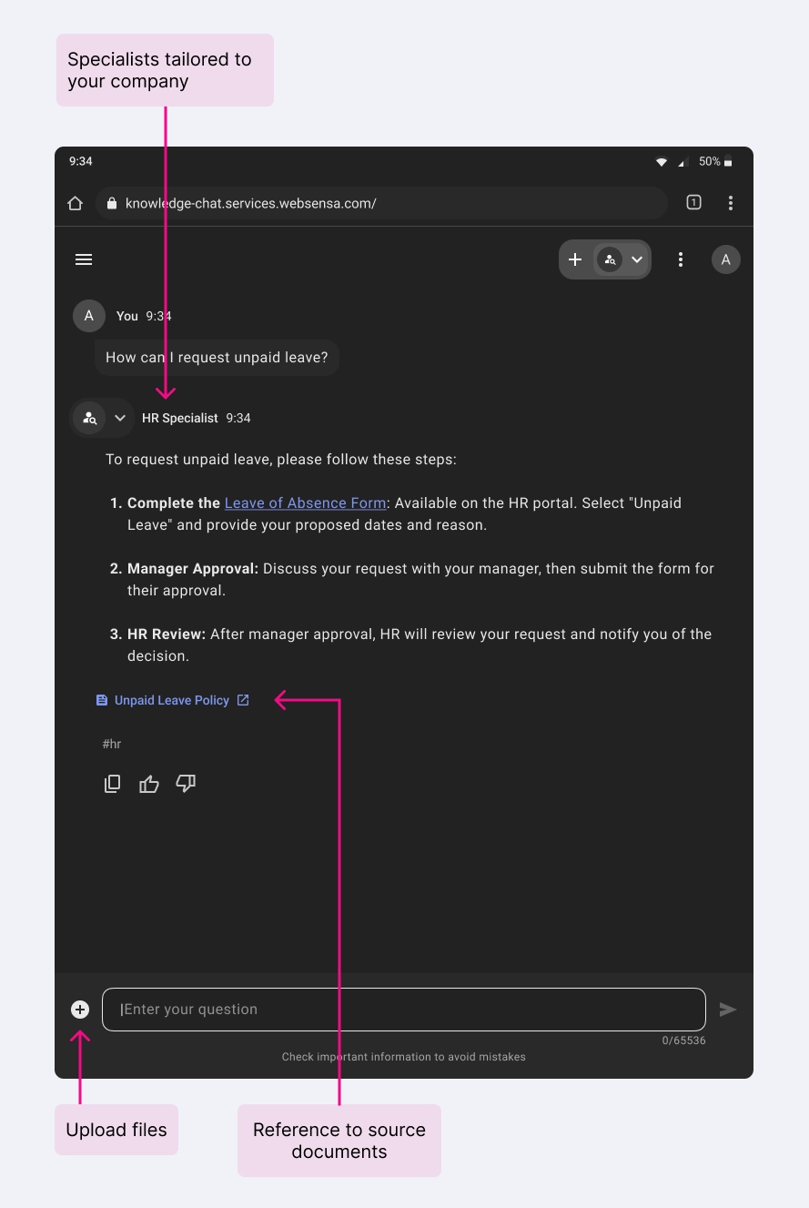Send the message with the arrow icon
The width and height of the screenshot is (809, 1208).
(727, 1009)
